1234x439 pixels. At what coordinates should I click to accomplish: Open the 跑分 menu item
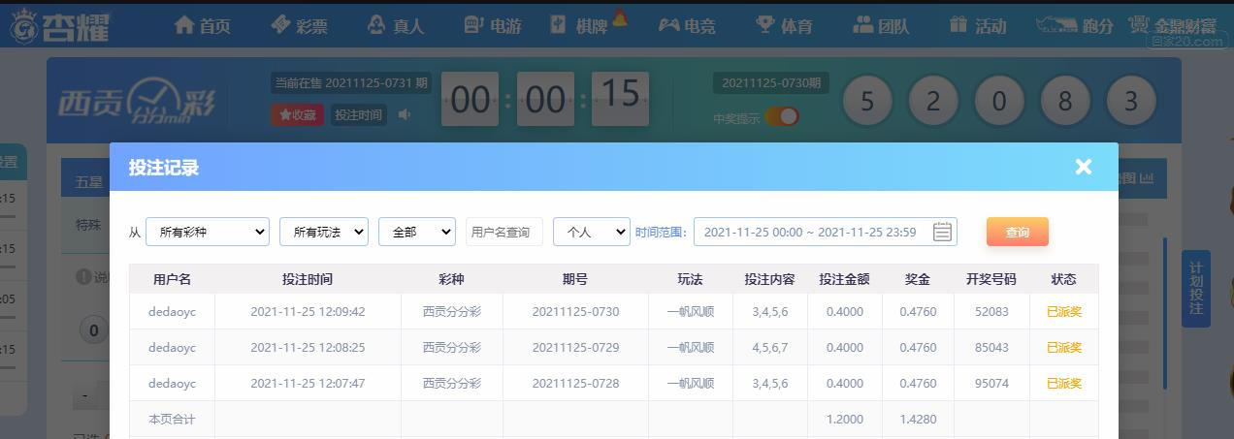click(x=1075, y=26)
